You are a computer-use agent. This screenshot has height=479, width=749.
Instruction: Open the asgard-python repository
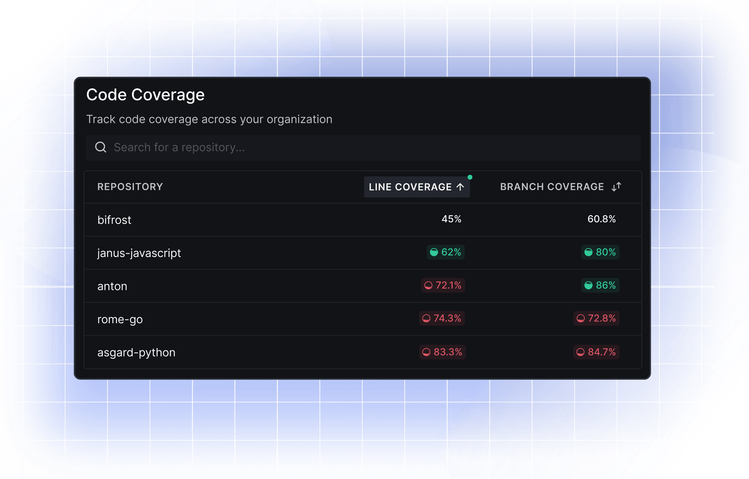pos(136,352)
